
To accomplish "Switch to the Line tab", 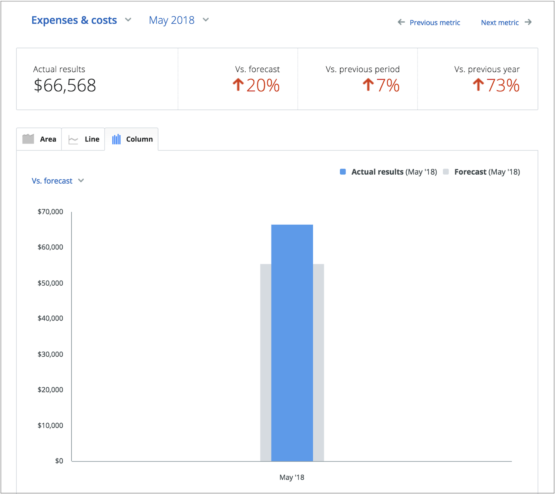I will [83, 139].
